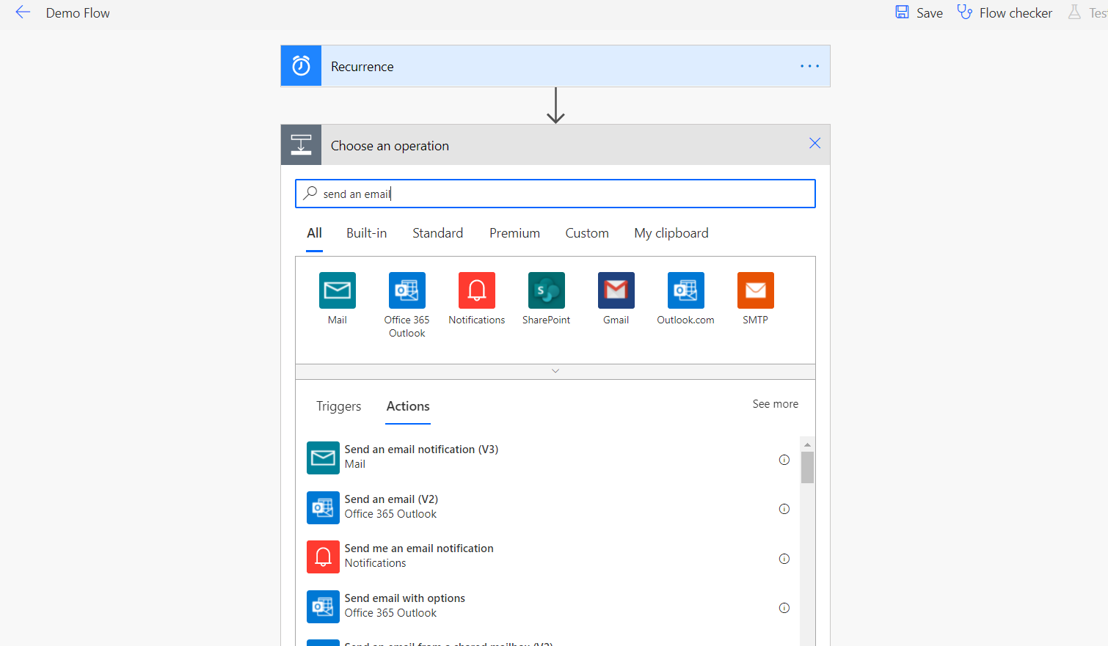Save the Demo Flow

pos(918,12)
